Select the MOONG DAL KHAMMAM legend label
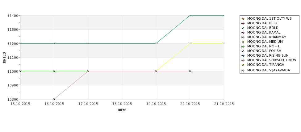Viewport: 301px width, 132px height. pos(267,37)
